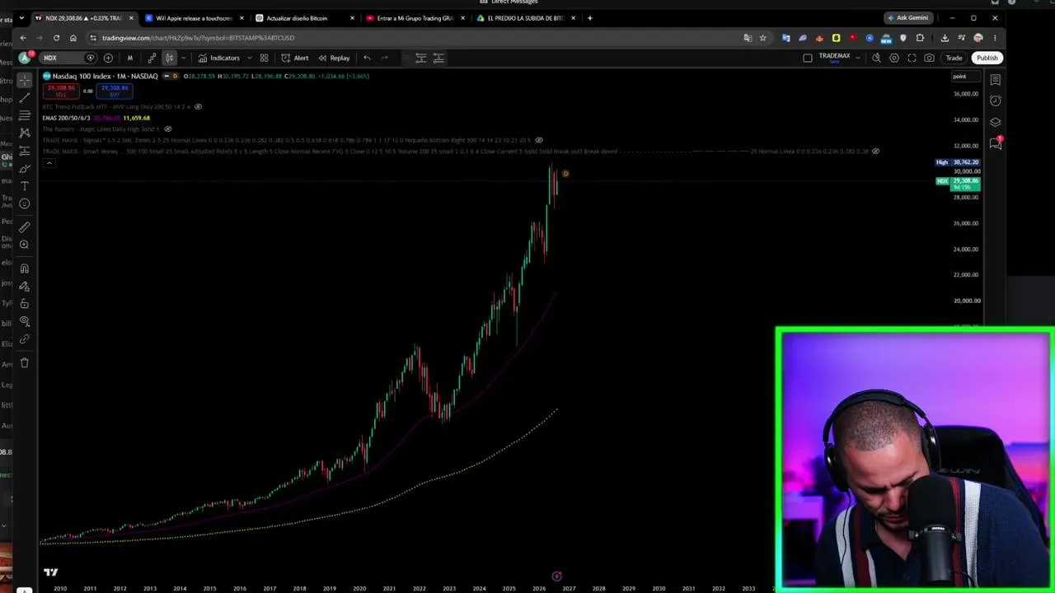Open the Fibonacci retracement tools
This screenshot has height=593, width=1055.
(25, 115)
